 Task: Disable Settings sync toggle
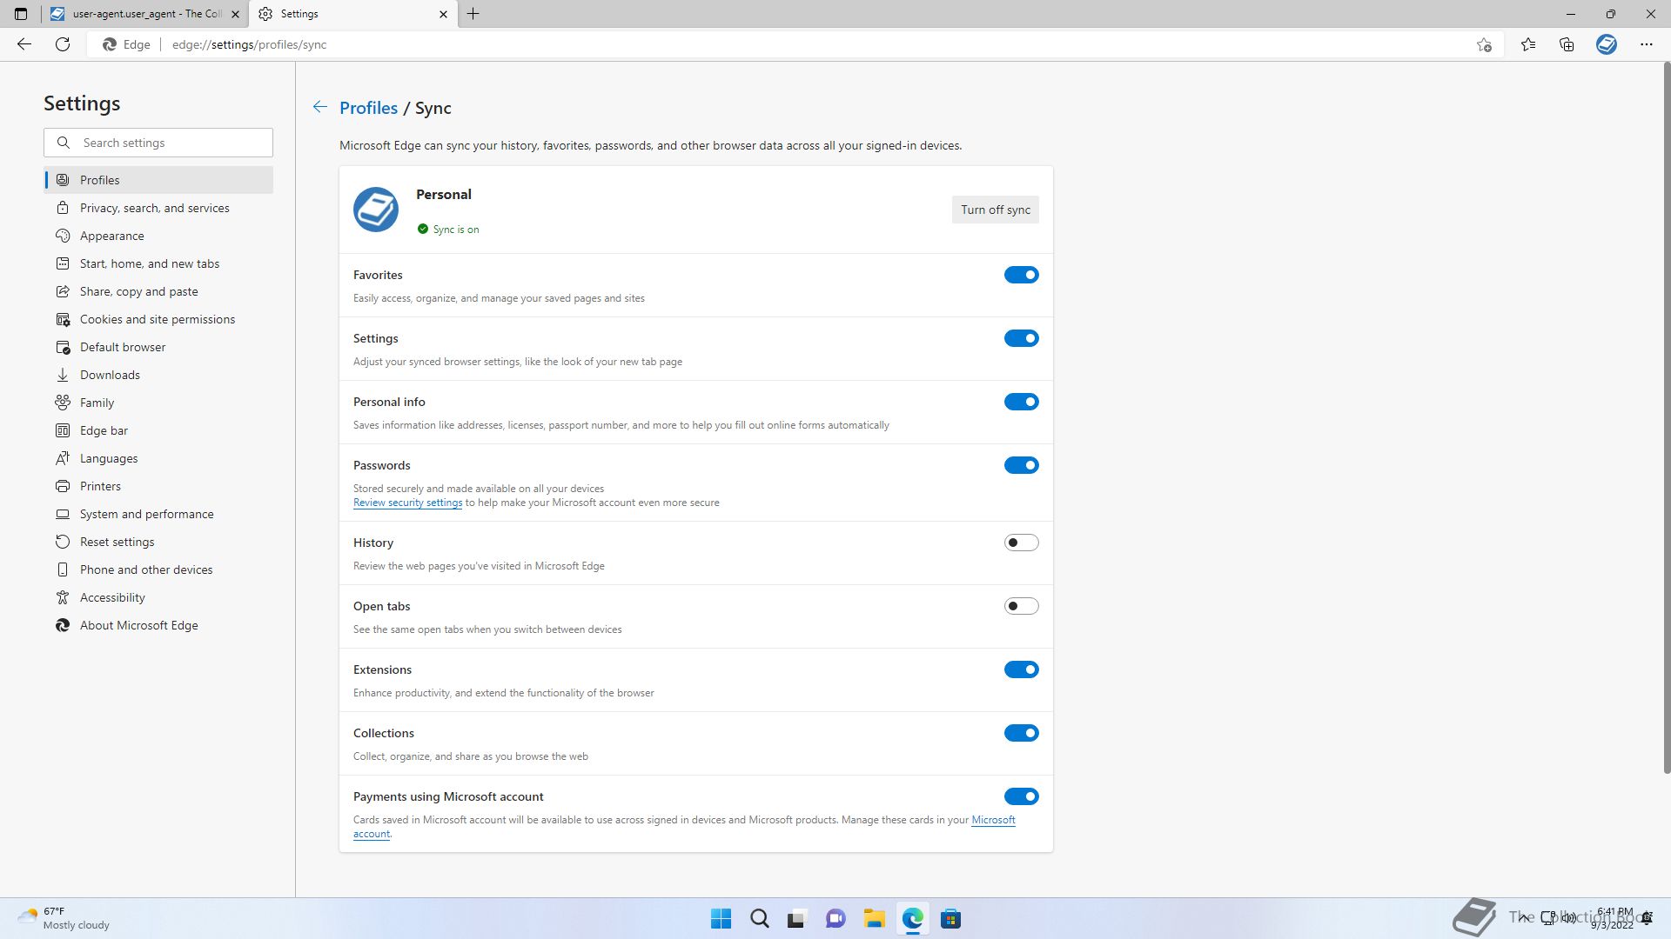click(x=1021, y=338)
